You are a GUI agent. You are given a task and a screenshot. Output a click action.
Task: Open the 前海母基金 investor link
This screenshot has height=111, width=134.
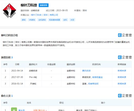98,77
